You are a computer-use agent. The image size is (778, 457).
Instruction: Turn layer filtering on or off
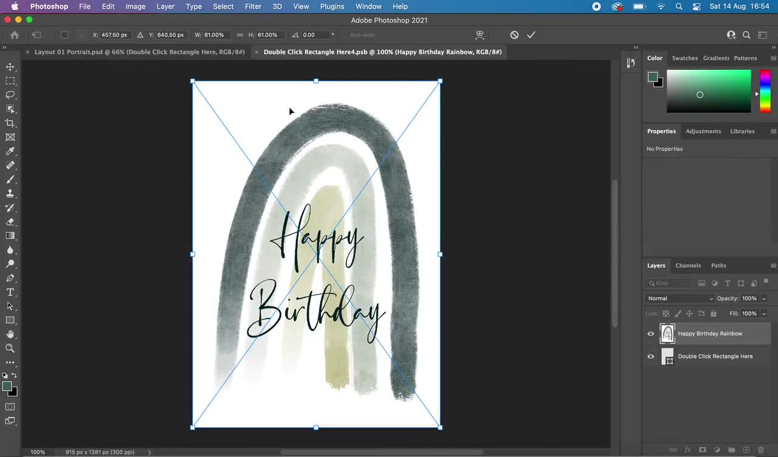click(766, 281)
